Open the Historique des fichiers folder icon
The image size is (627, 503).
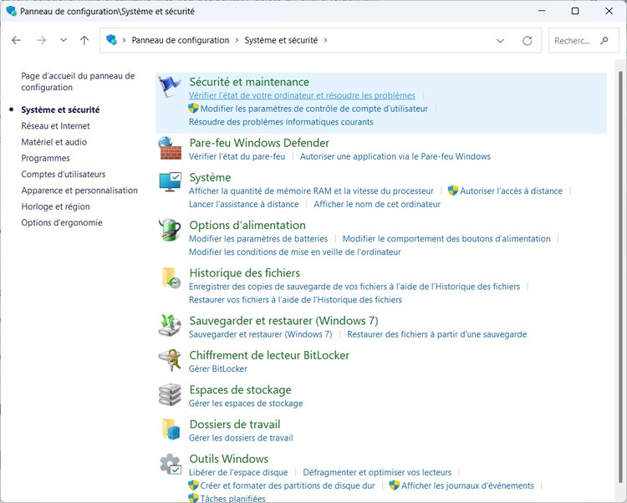(171, 278)
